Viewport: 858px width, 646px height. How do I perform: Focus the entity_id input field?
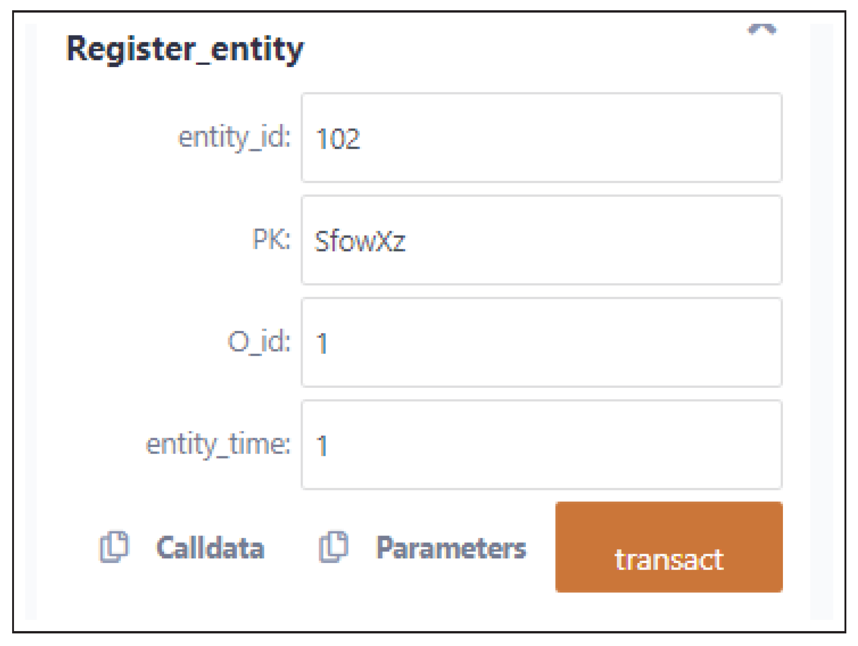click(x=541, y=137)
